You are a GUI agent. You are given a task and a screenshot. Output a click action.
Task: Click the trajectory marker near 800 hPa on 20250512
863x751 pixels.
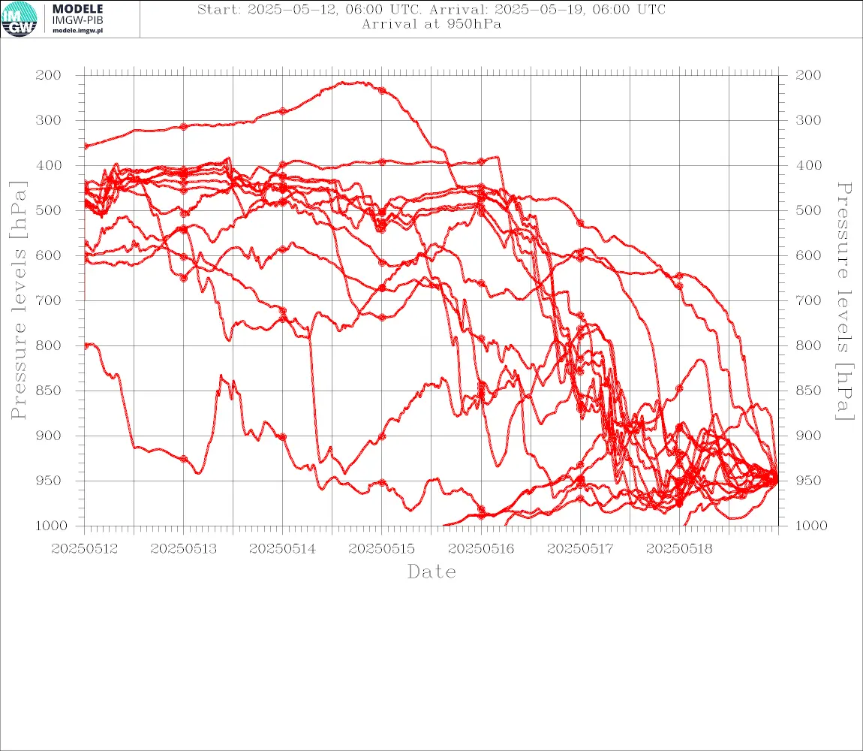(x=86, y=345)
